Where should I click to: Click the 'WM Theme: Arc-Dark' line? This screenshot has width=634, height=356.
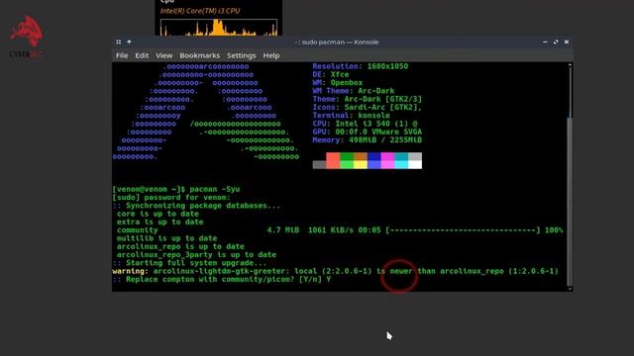[x=354, y=91]
